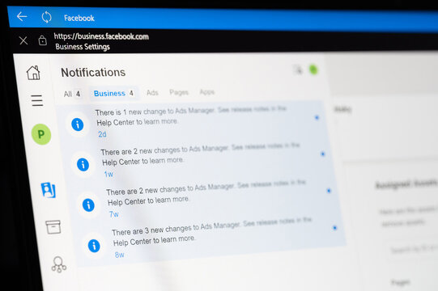Open the '3 new changes' notification text
The height and width of the screenshot is (291, 438).
[212, 231]
